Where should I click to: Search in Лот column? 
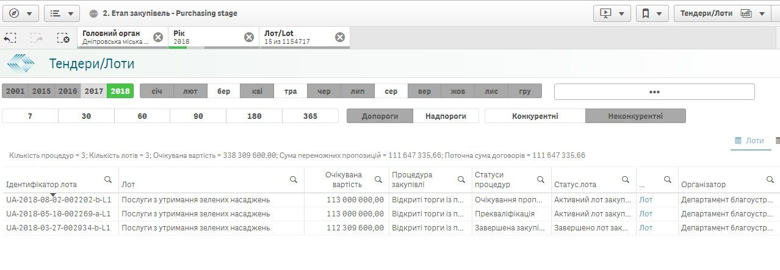[294, 179]
